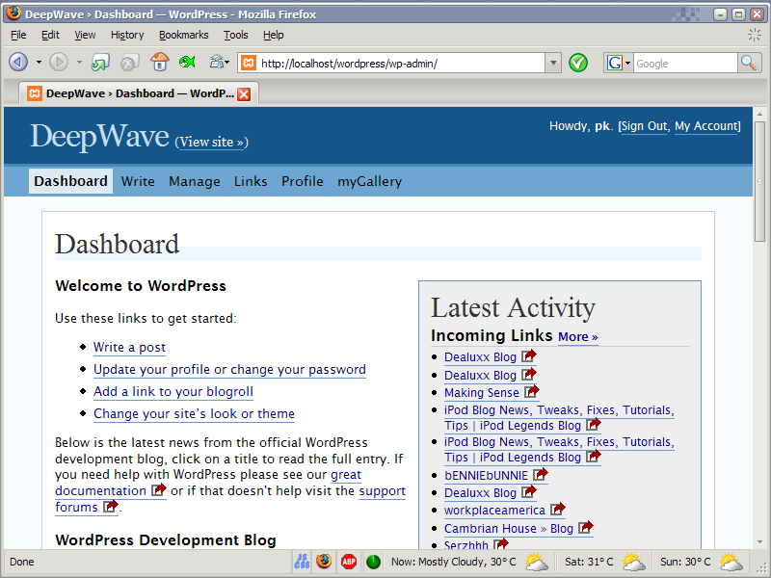This screenshot has height=578, width=771.
Task: Click the green circle status bar icon
Action: (x=373, y=562)
